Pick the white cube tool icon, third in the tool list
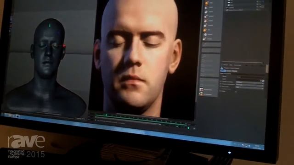The width and height of the screenshot is (294, 165). point(206,12)
